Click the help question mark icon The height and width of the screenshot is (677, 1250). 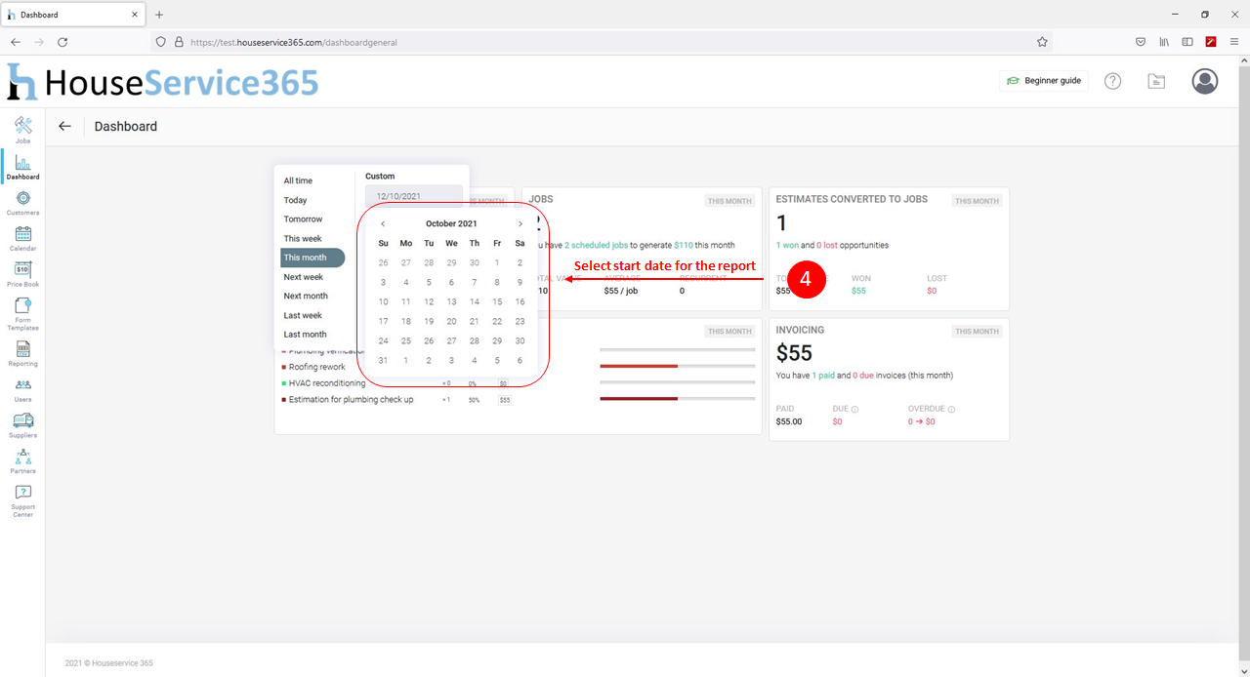point(1112,81)
